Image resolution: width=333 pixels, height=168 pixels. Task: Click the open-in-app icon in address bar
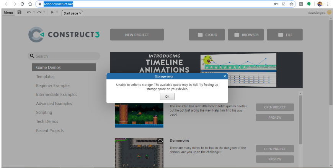pyautogui.click(x=284, y=4)
